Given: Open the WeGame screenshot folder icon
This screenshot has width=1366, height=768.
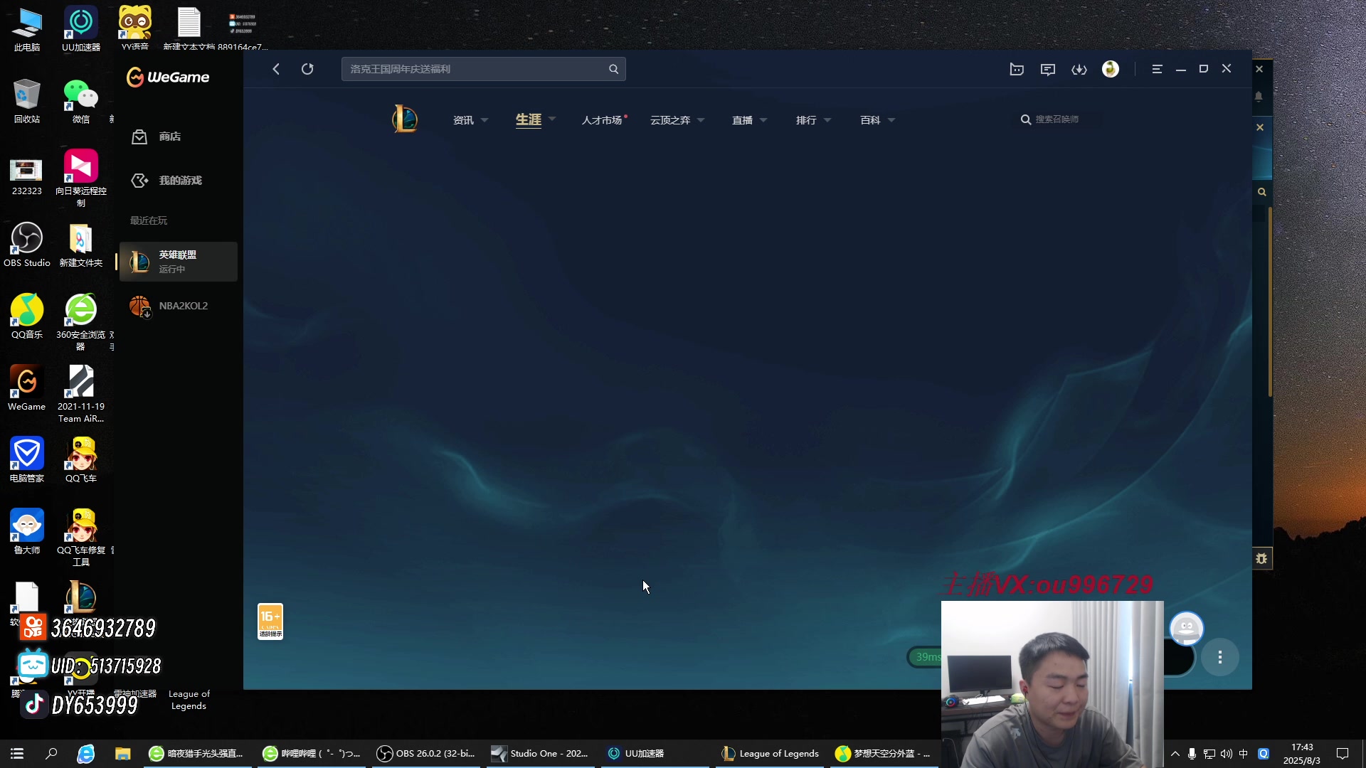Looking at the screenshot, I should [x=1017, y=69].
